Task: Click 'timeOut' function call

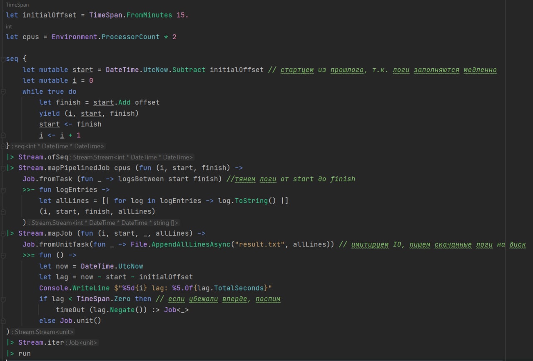Action: click(70, 310)
